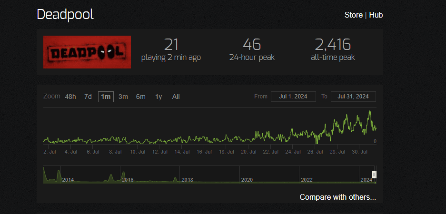Click the Deadpool game banner image
This screenshot has height=214, width=446.
click(x=87, y=52)
